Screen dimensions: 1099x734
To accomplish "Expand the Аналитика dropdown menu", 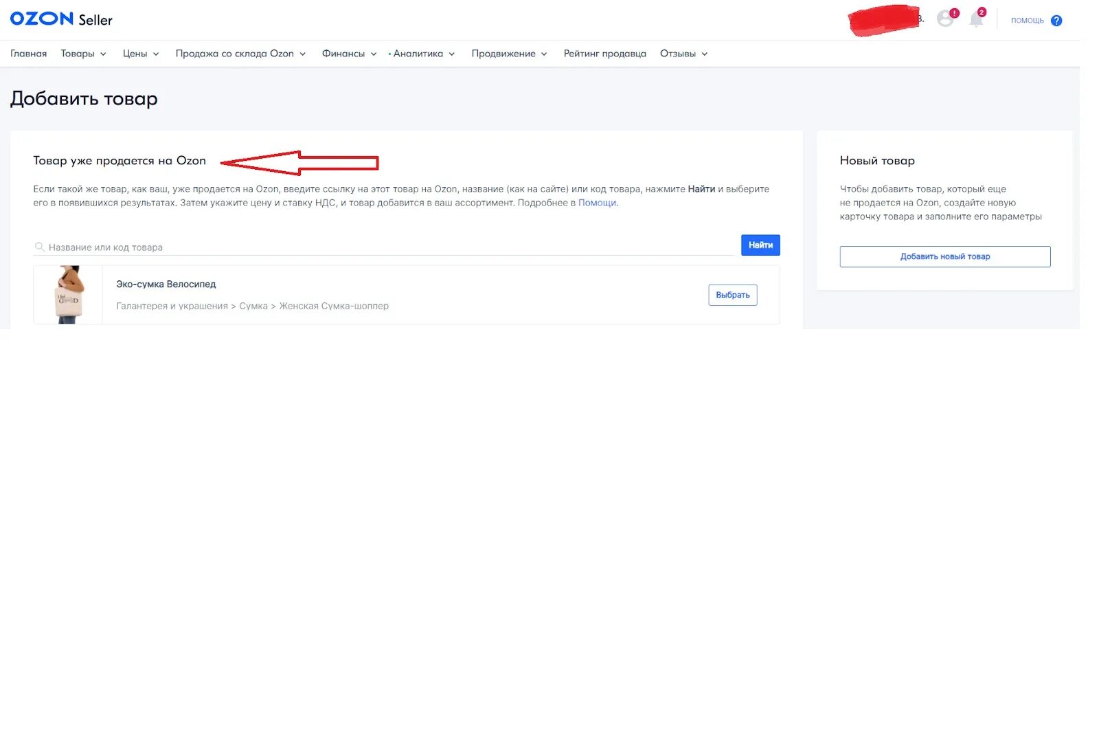I will (423, 54).
